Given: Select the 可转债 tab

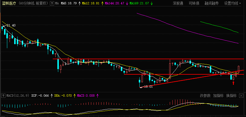Looking at the screenshot, I should click(x=194, y=3).
